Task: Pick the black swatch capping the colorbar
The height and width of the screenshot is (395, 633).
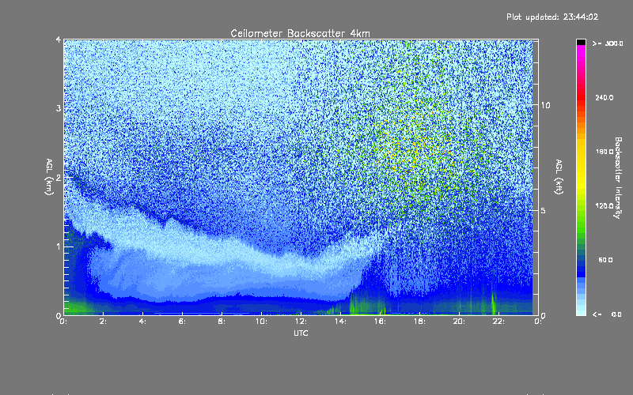Action: tap(581, 42)
